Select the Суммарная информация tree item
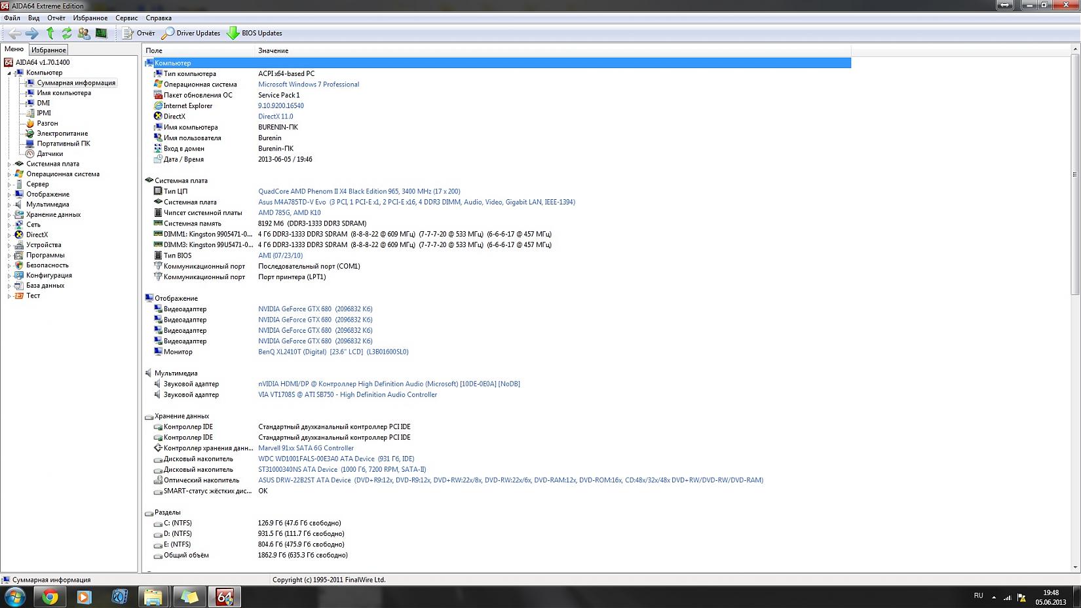Screen dimensions: 1081x608 click(76, 83)
